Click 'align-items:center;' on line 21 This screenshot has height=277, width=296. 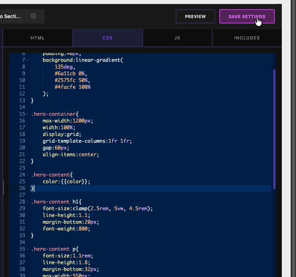click(x=71, y=154)
